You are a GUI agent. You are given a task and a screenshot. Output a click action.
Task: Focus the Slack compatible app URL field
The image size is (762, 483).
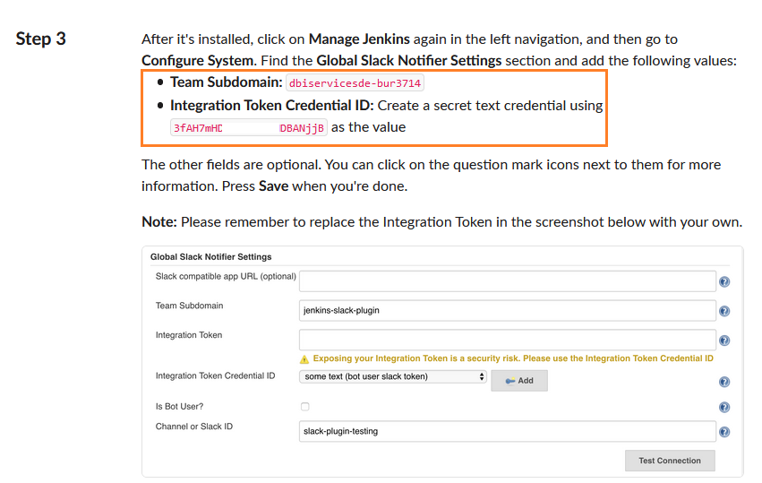pyautogui.click(x=508, y=281)
